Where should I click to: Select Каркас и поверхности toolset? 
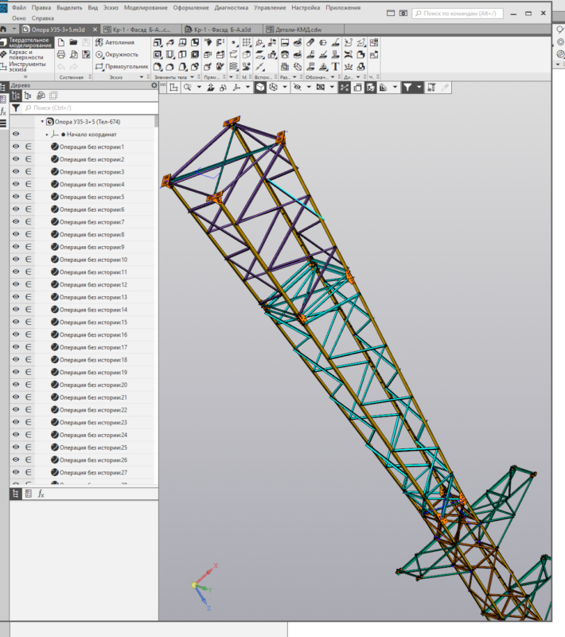(26, 55)
